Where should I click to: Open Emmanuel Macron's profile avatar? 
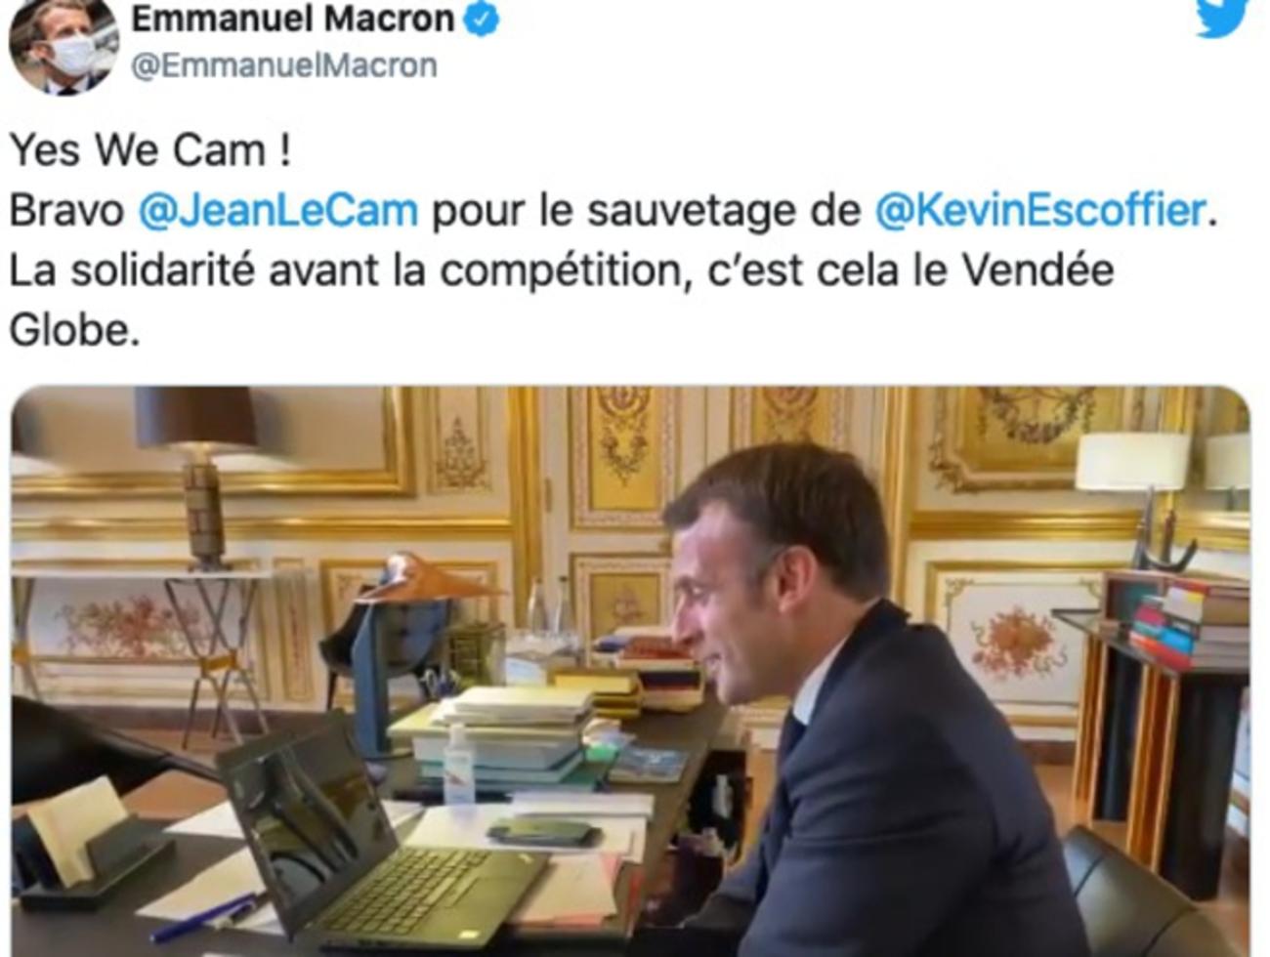(x=63, y=46)
